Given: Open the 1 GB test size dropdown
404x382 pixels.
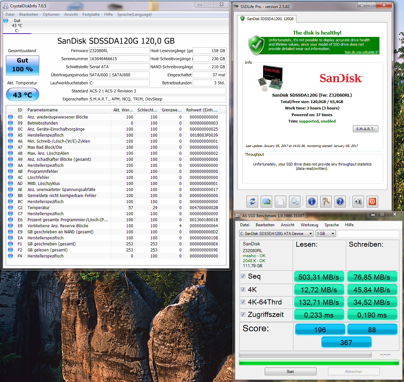Looking at the screenshot, I should coord(326,234).
